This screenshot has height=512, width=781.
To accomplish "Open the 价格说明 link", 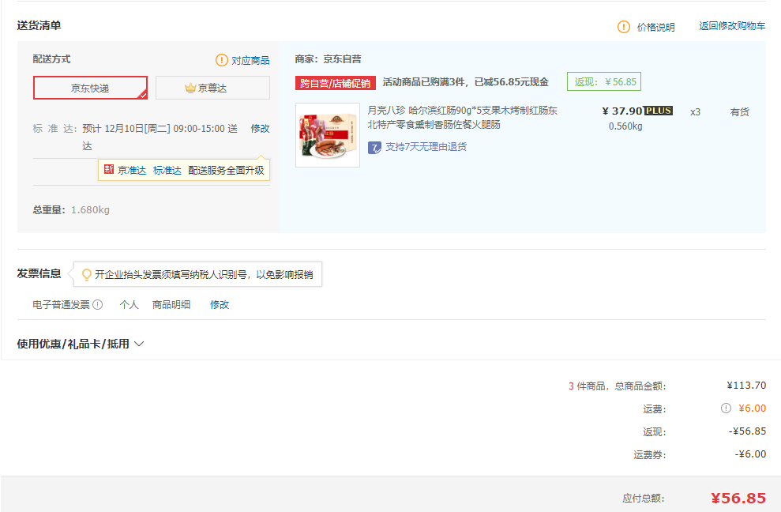I will click(x=655, y=28).
